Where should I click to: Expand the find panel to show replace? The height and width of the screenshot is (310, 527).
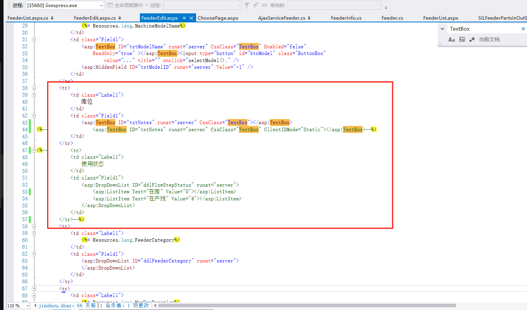coord(443,29)
